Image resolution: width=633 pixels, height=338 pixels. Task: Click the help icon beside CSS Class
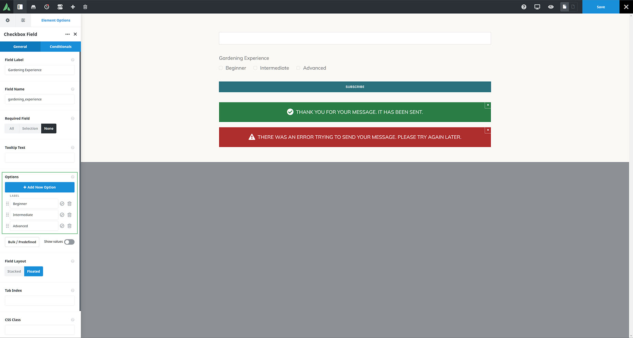73,320
